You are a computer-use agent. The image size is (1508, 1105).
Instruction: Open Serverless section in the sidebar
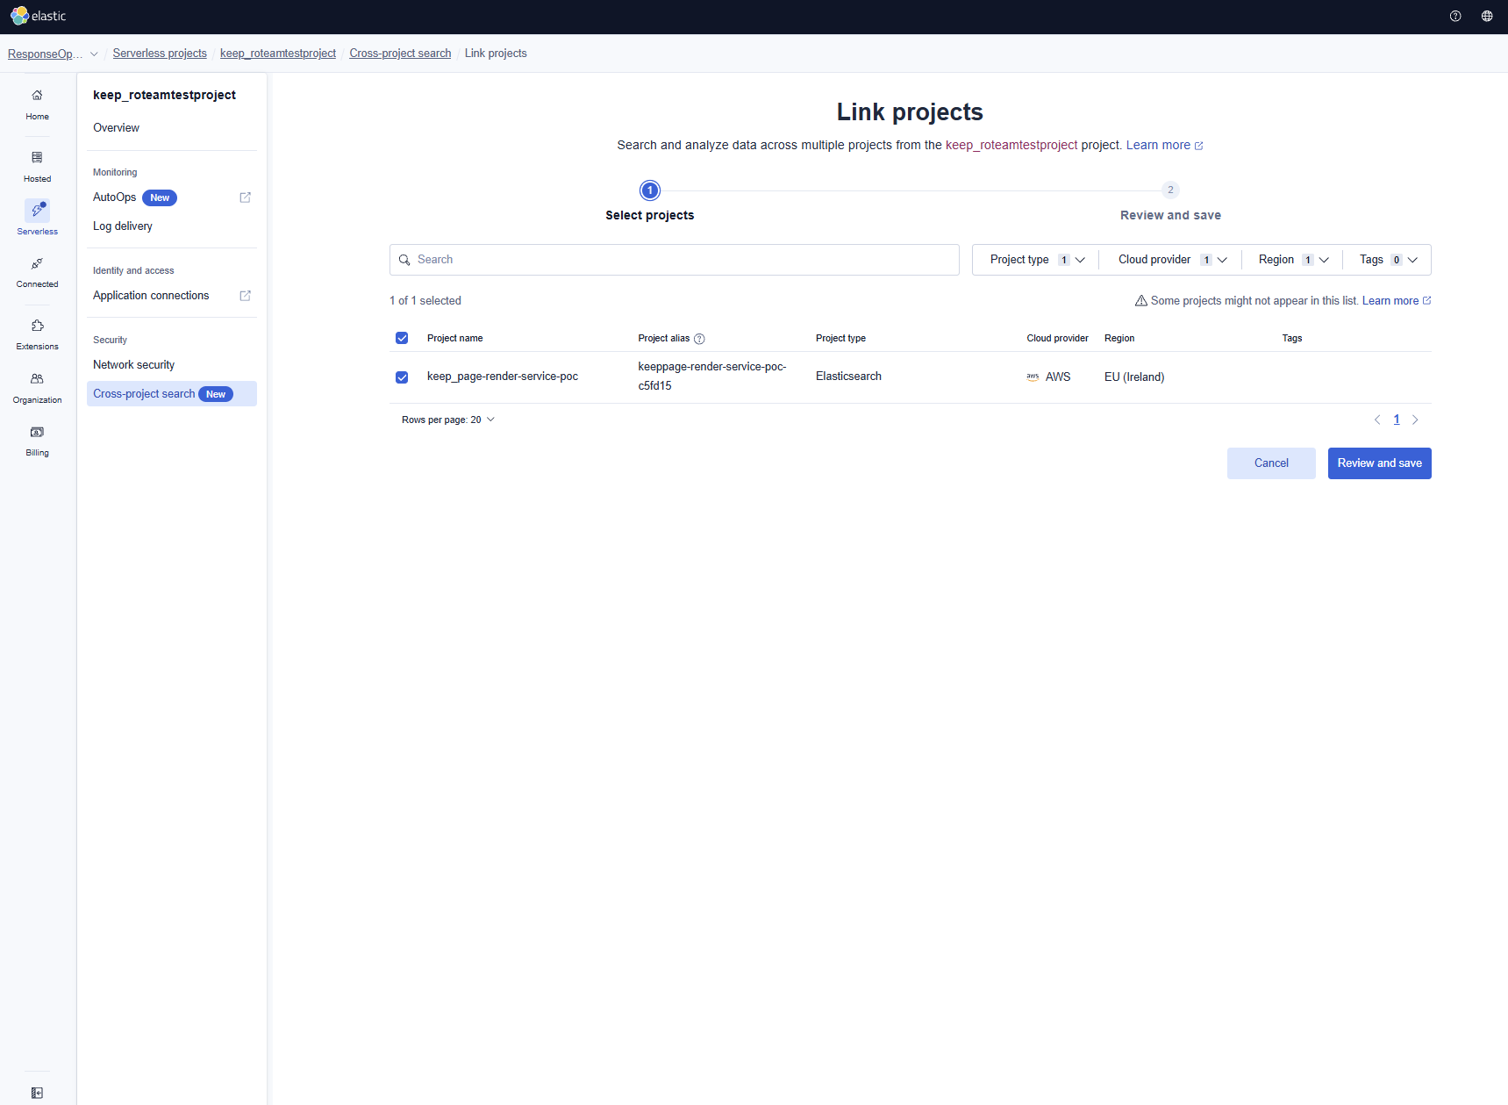click(x=37, y=219)
